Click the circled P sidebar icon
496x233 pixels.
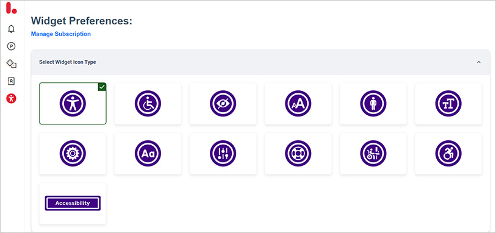12,46
